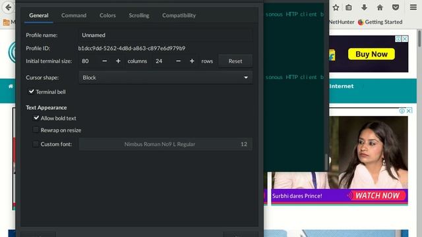Decrease the rows value with minus
The width and height of the screenshot is (422, 237).
[x=178, y=61]
